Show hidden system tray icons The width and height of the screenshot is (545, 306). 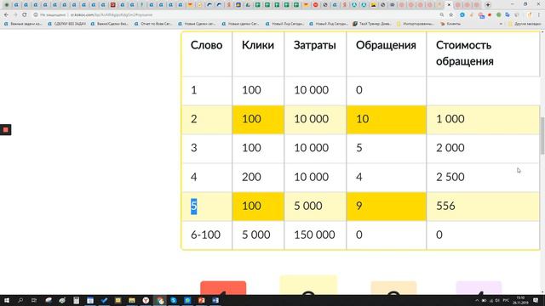[x=477, y=300]
